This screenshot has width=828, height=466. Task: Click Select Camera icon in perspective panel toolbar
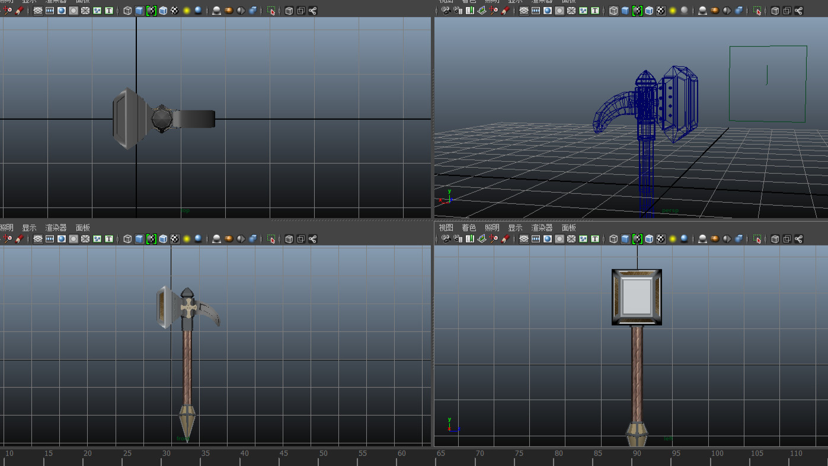pyautogui.click(x=446, y=11)
